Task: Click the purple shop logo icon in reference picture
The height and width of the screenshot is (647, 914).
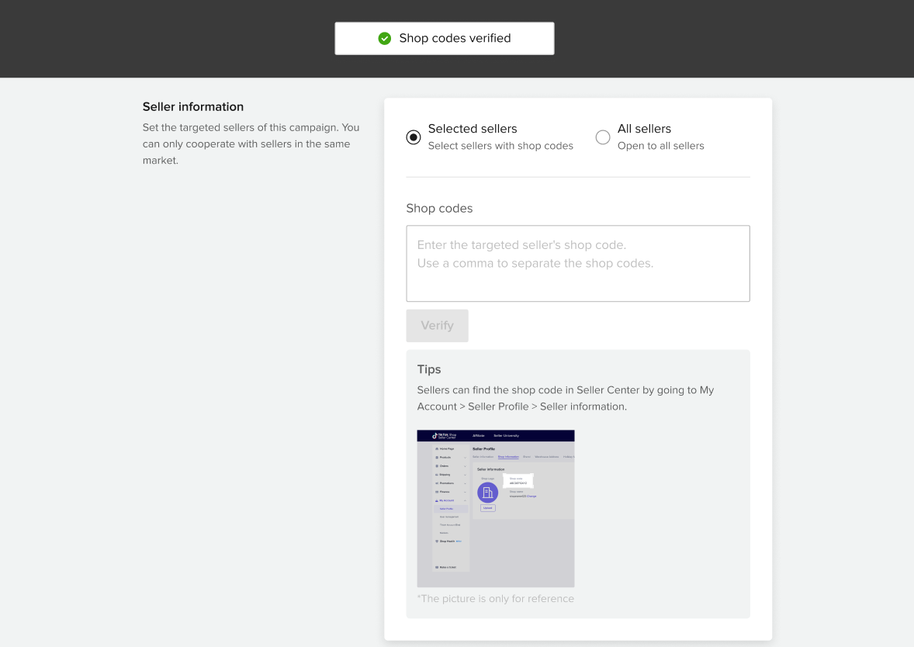Action: [x=487, y=493]
